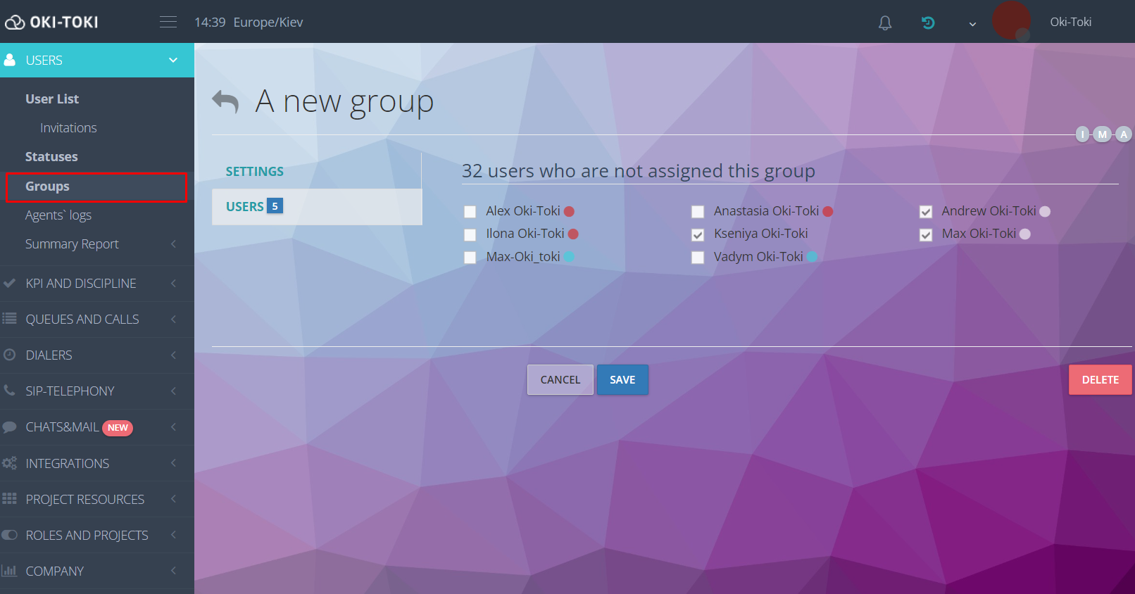1135x594 pixels.
Task: Open notifications bell icon
Action: [885, 23]
